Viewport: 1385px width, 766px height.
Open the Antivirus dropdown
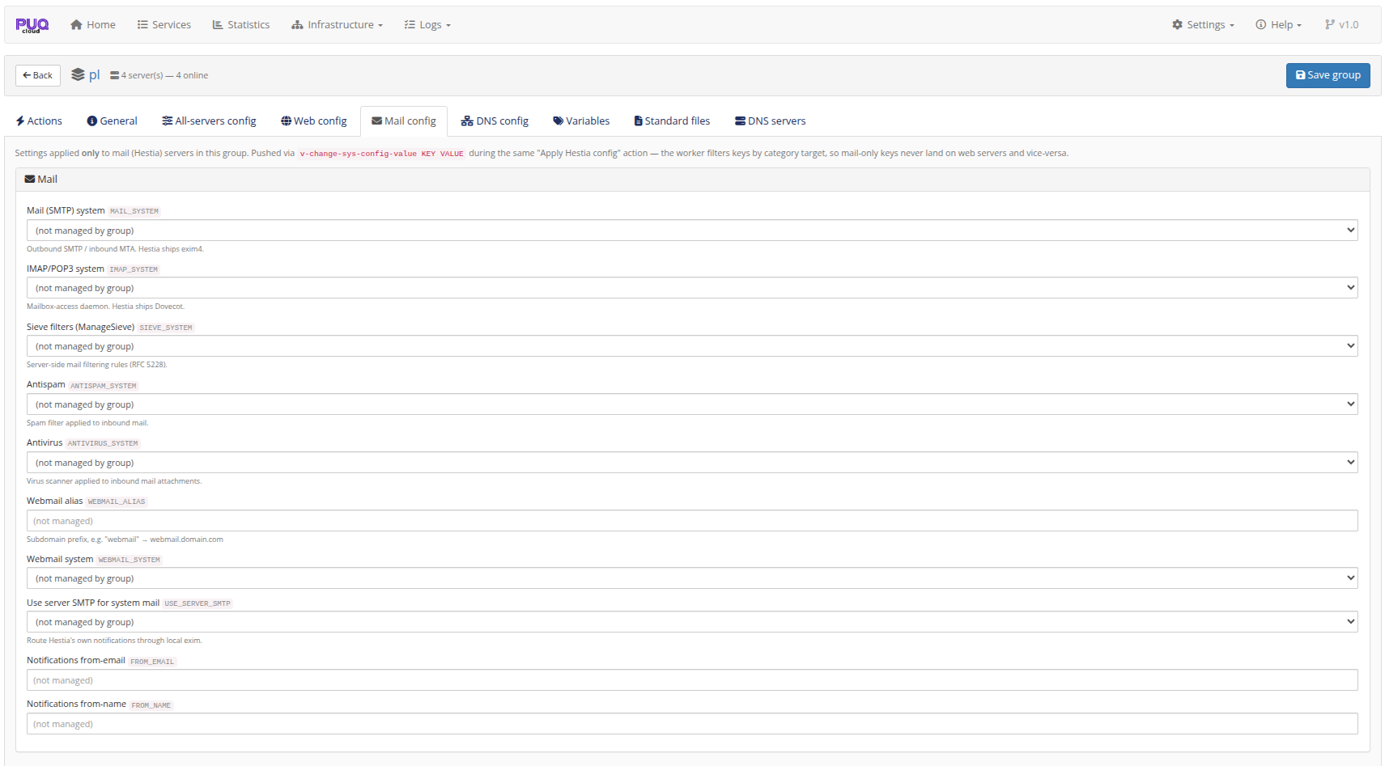click(692, 463)
